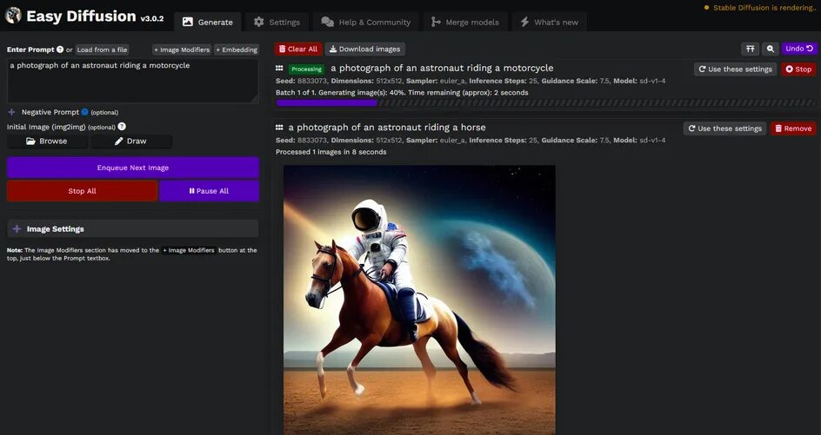The height and width of the screenshot is (435, 821).
Task: Click the prompt help question mark icon
Action: click(60, 49)
